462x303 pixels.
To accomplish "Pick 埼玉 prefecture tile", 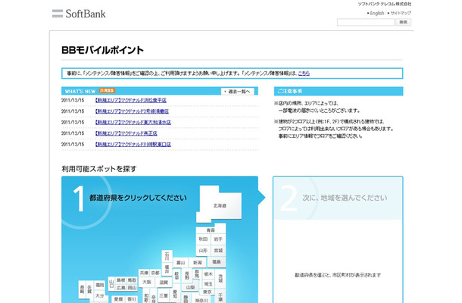I will pos(208,284).
